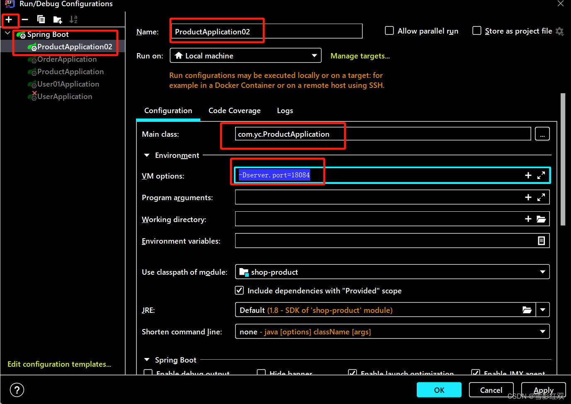
Task: Expand the VM options field editor
Action: (x=541, y=175)
